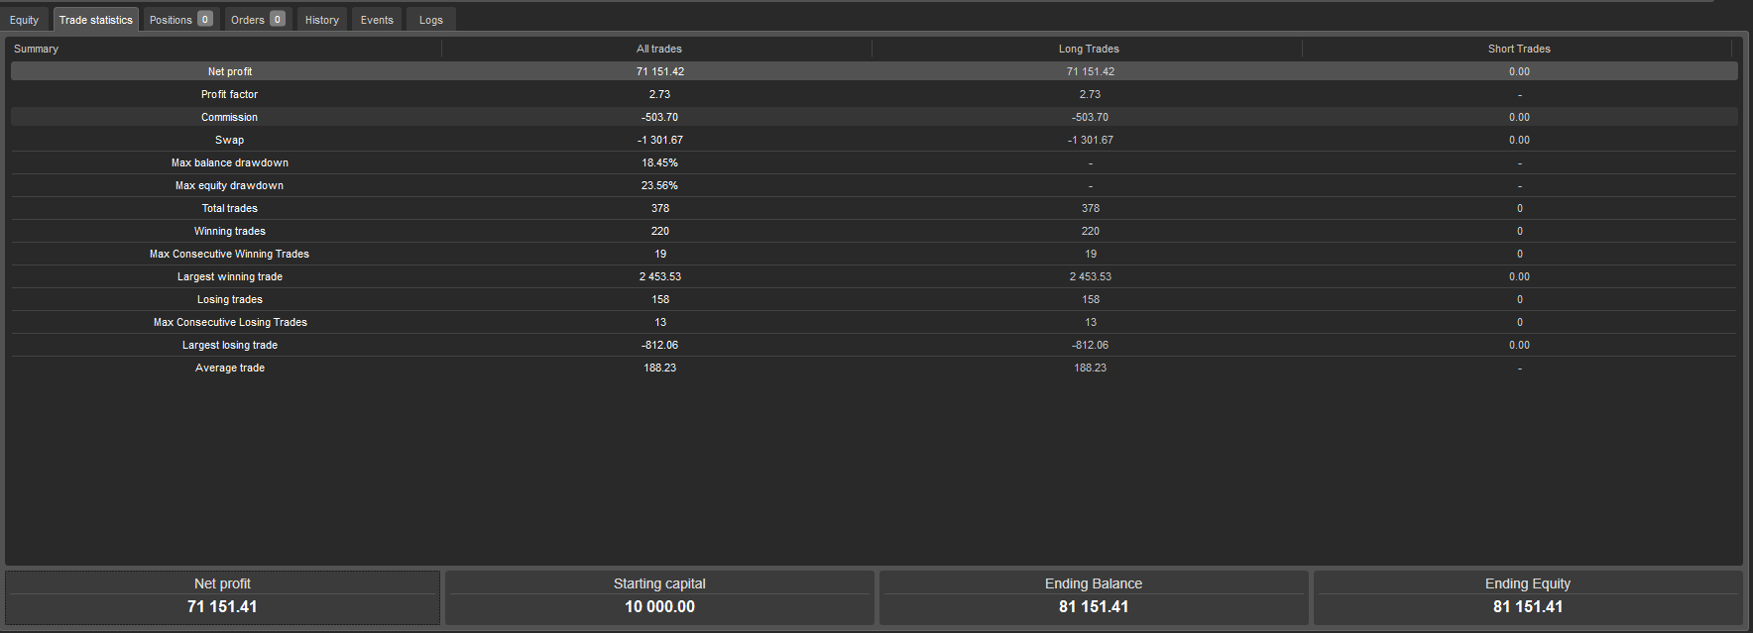Screen dimensions: 1753x633
Task: Click the Net profit summary box
Action: (222, 597)
